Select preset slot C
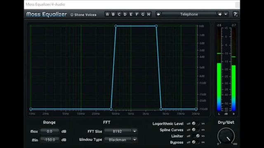Screen dimensions: 264x148 [x=119, y=14]
